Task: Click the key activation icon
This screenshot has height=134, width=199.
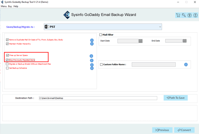Action: click(x=184, y=15)
